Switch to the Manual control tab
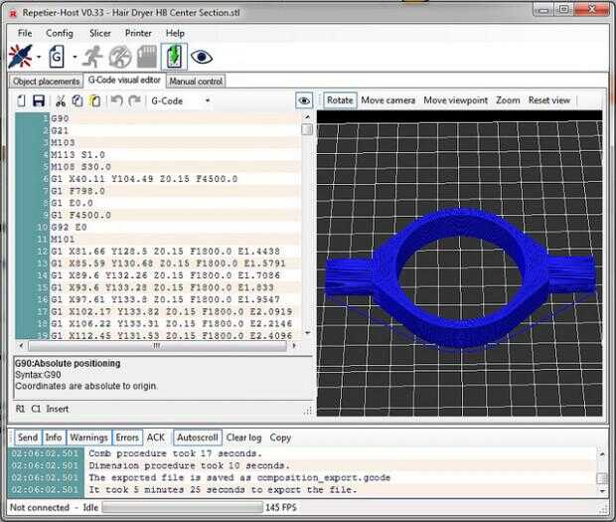The height and width of the screenshot is (522, 616). (x=196, y=82)
